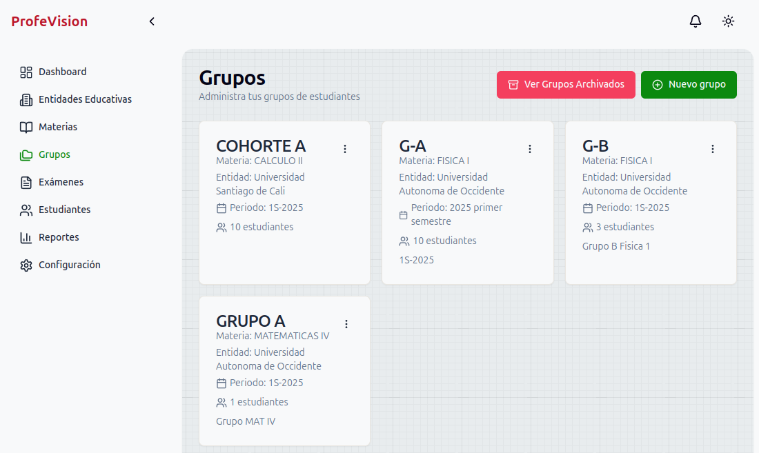This screenshot has width=759, height=453.
Task: Select Grupos menu label
Action: click(x=55, y=154)
